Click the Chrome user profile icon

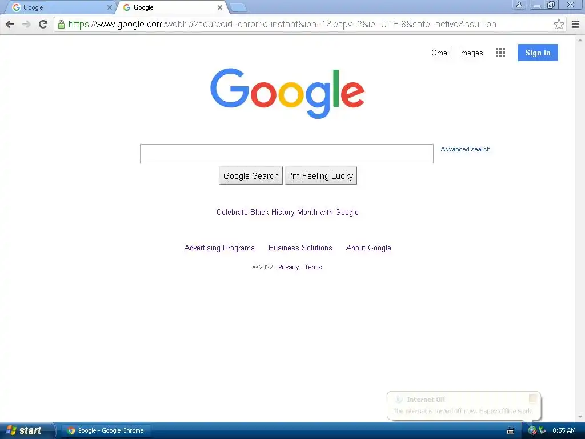(x=519, y=5)
